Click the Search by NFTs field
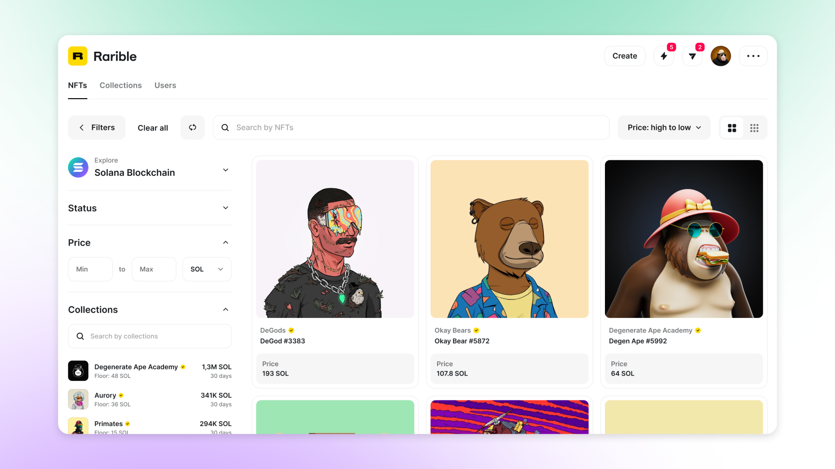Image resolution: width=835 pixels, height=469 pixels. pos(411,128)
